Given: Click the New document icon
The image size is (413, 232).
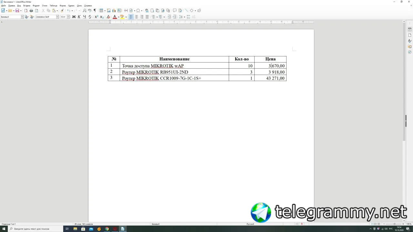Looking at the screenshot, I should pos(3,11).
